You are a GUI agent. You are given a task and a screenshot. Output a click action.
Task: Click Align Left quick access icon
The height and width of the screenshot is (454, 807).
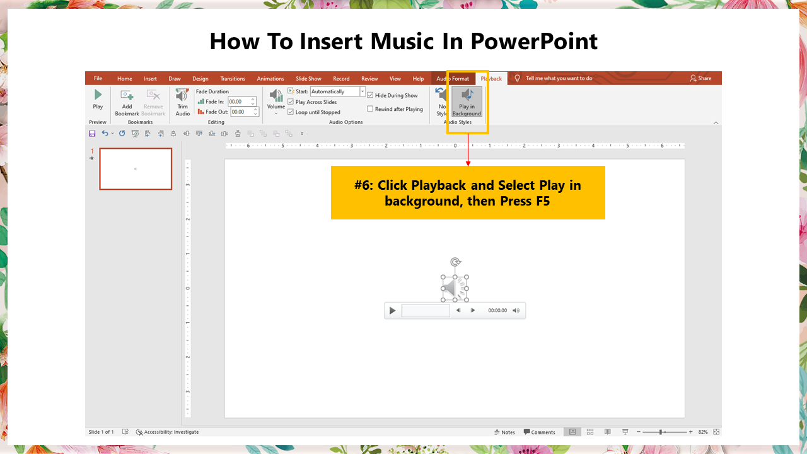point(148,134)
